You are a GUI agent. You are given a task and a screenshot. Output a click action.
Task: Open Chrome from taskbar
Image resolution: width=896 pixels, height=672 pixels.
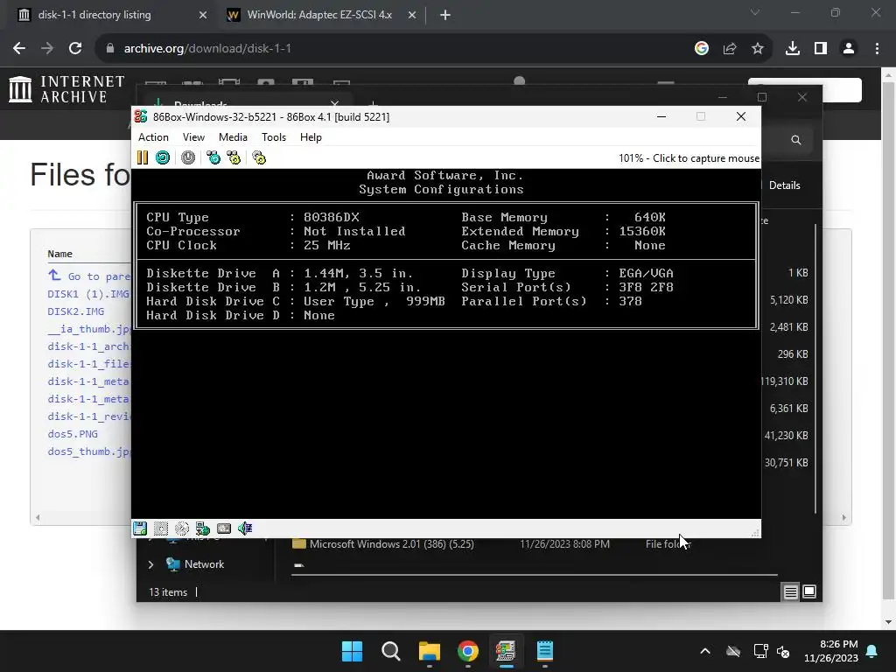[467, 651]
